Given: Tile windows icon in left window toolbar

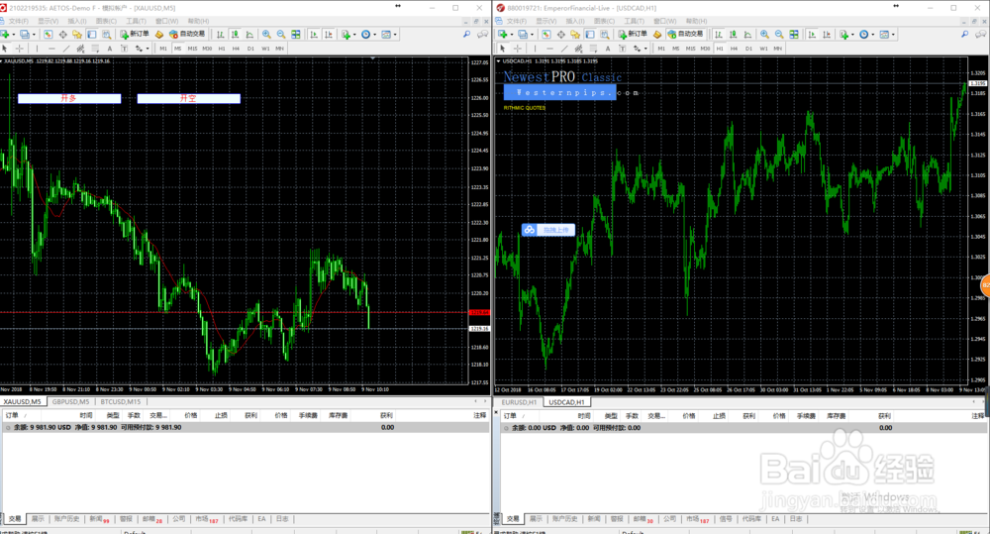Looking at the screenshot, I should click(295, 34).
